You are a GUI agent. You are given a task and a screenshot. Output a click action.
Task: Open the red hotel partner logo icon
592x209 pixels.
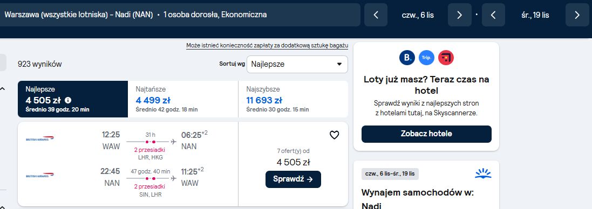point(446,58)
